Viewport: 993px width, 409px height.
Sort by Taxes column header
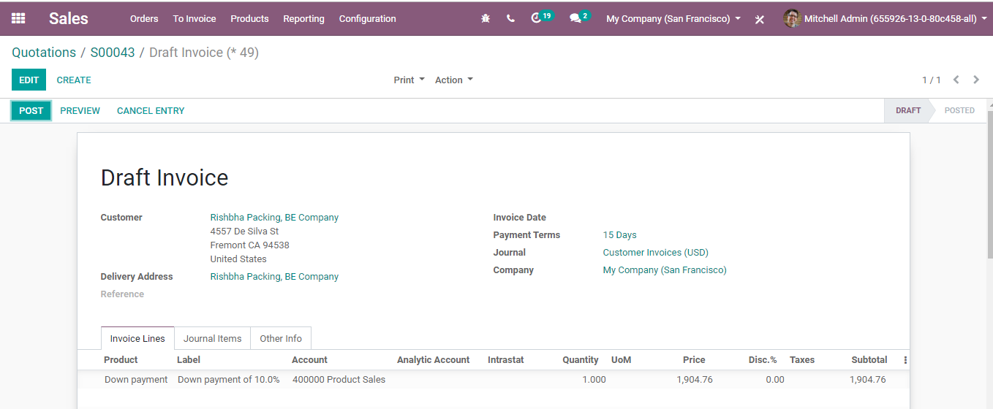pyautogui.click(x=802, y=360)
